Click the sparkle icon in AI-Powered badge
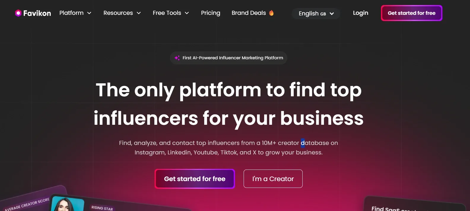The width and height of the screenshot is (470, 211). pyautogui.click(x=177, y=58)
